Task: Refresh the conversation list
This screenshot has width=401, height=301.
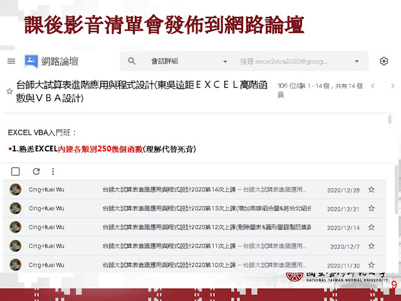Action: (36, 171)
